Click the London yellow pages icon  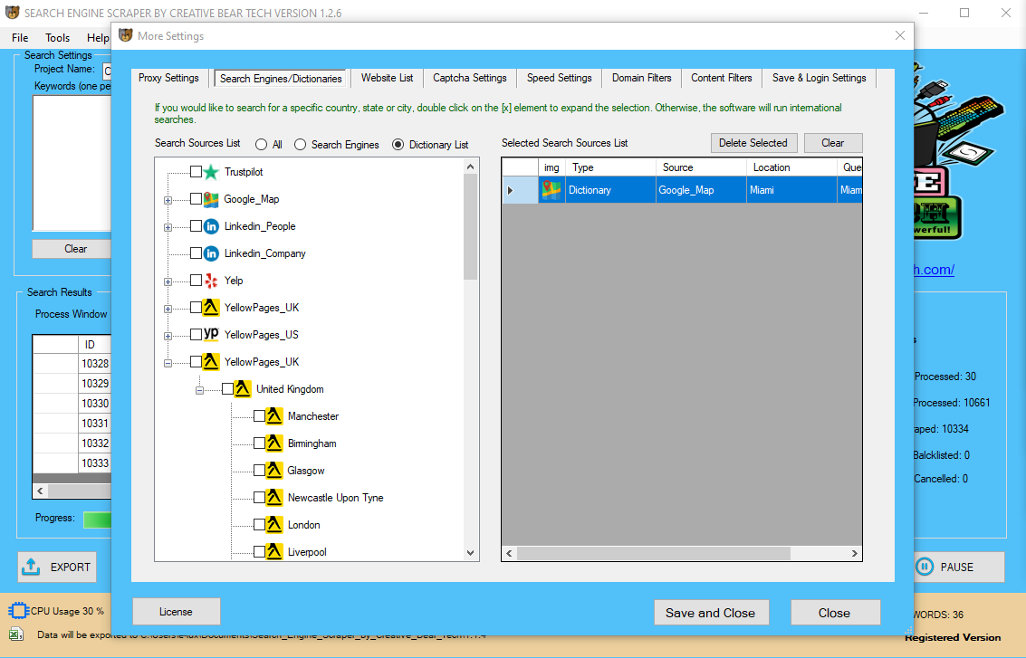point(274,525)
